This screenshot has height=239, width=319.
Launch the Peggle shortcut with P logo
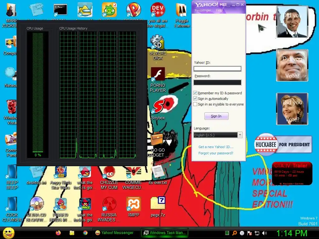tap(133, 10)
